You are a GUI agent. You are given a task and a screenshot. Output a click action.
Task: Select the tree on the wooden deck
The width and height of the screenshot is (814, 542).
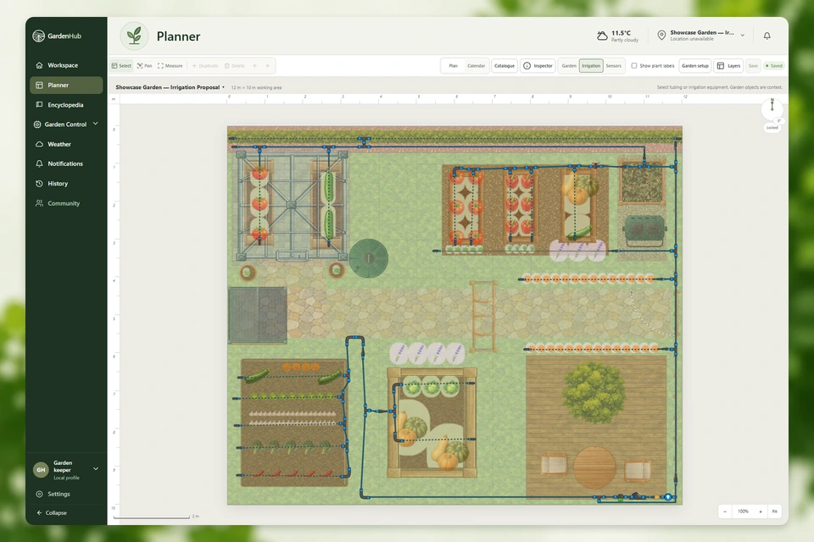(x=593, y=391)
